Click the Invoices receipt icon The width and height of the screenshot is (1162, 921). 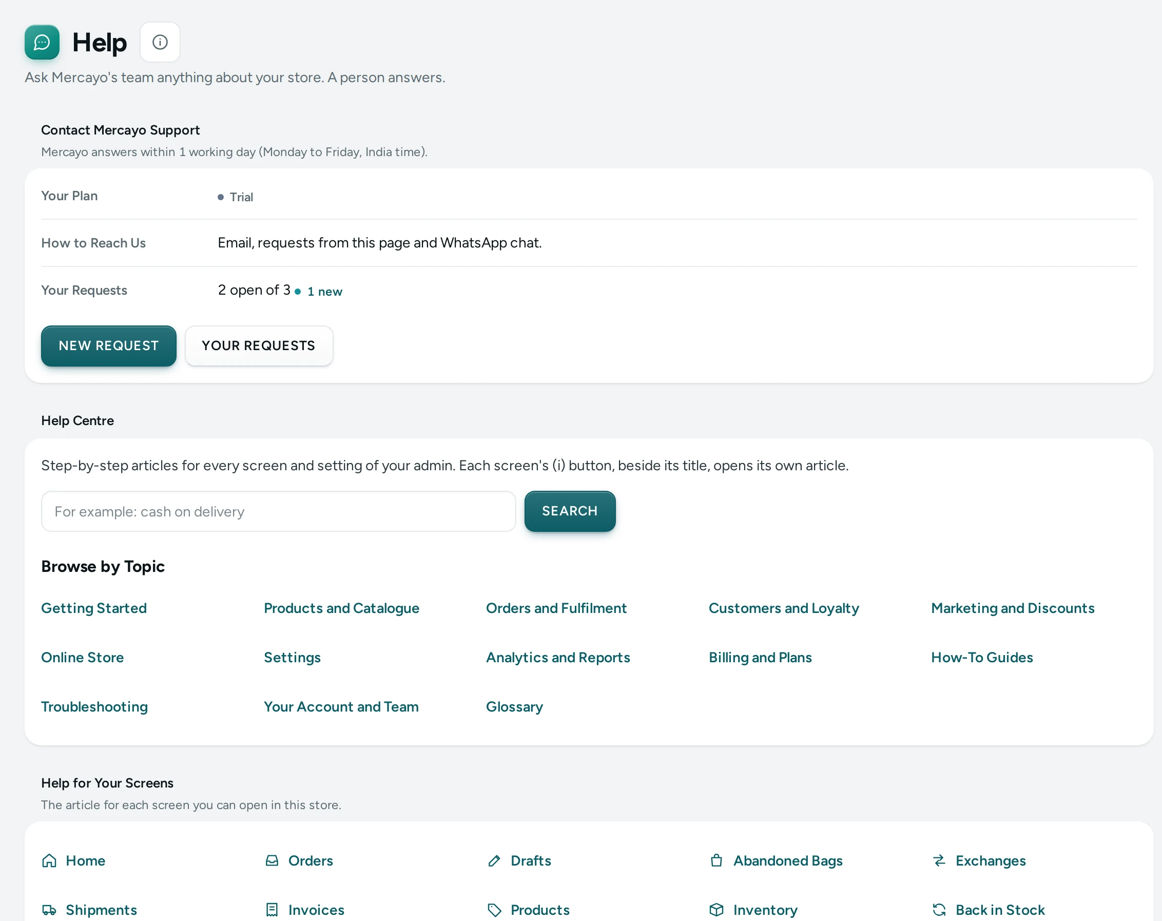tap(272, 910)
